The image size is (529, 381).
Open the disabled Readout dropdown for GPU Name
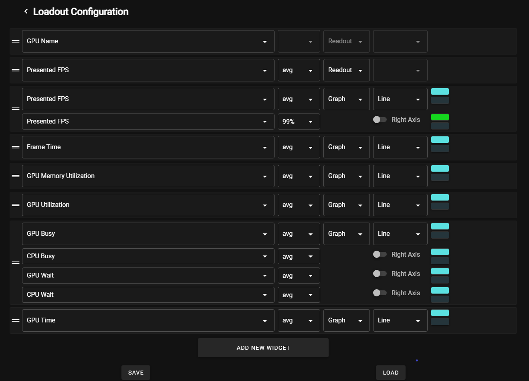tap(347, 41)
